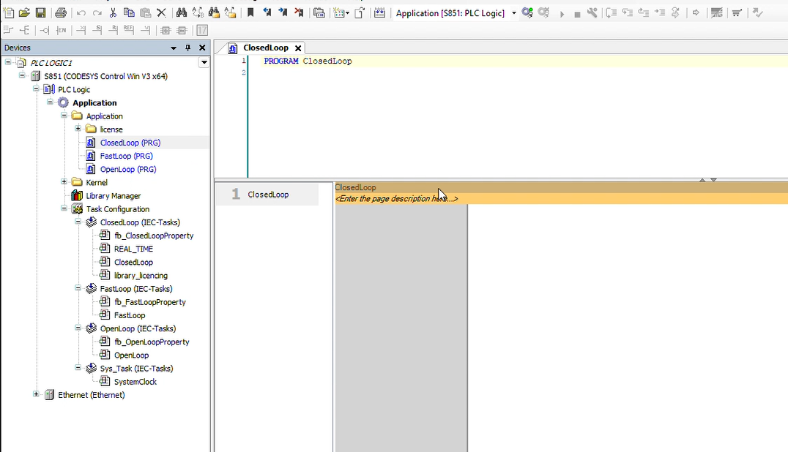Open Find with binoculars icon

point(182,13)
